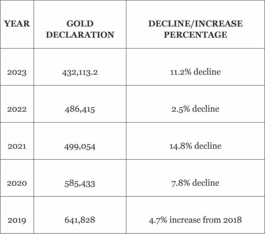Select the 2019 year cell
The image size is (265, 234).
tap(17, 220)
